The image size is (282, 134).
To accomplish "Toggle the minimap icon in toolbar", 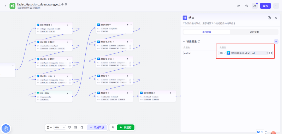I will tap(82, 127).
